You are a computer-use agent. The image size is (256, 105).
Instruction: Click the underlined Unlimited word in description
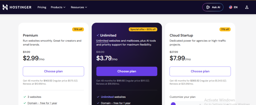[102, 41]
